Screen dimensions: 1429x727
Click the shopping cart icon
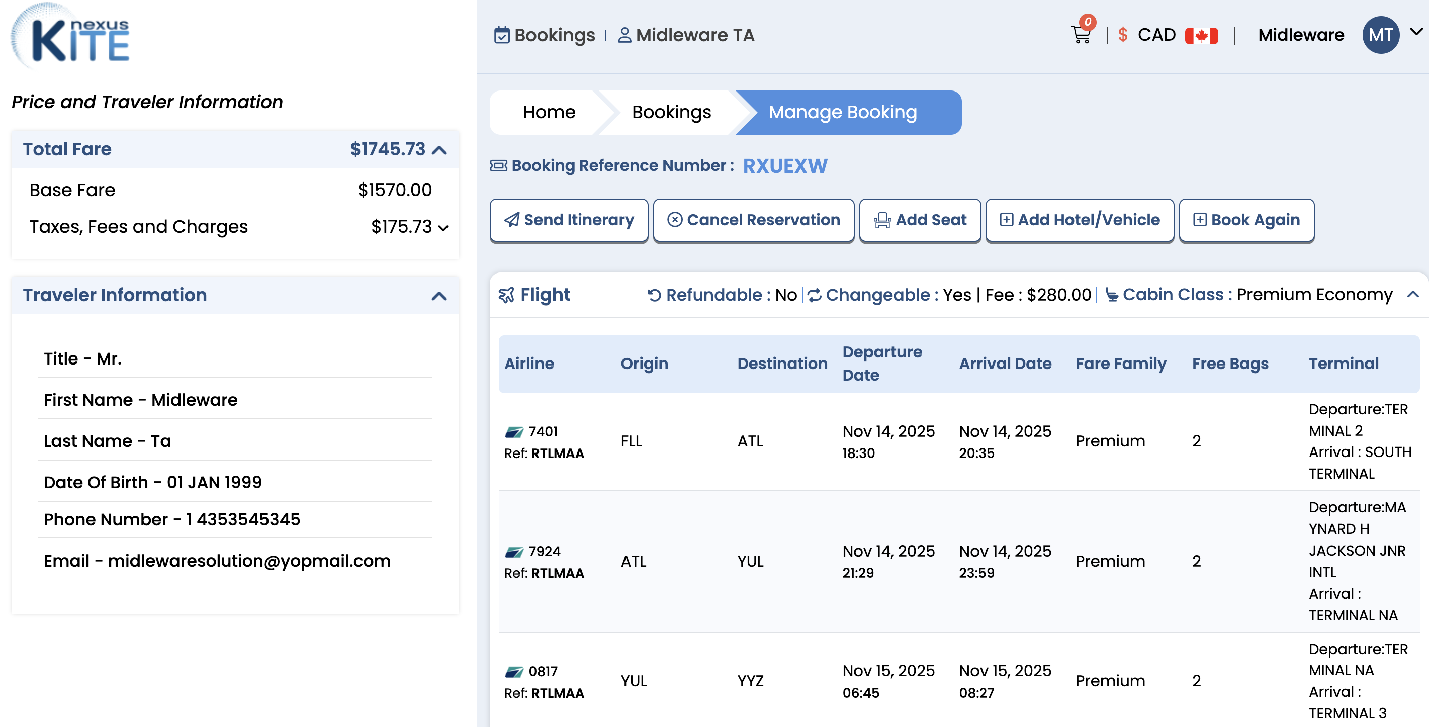[1081, 35]
